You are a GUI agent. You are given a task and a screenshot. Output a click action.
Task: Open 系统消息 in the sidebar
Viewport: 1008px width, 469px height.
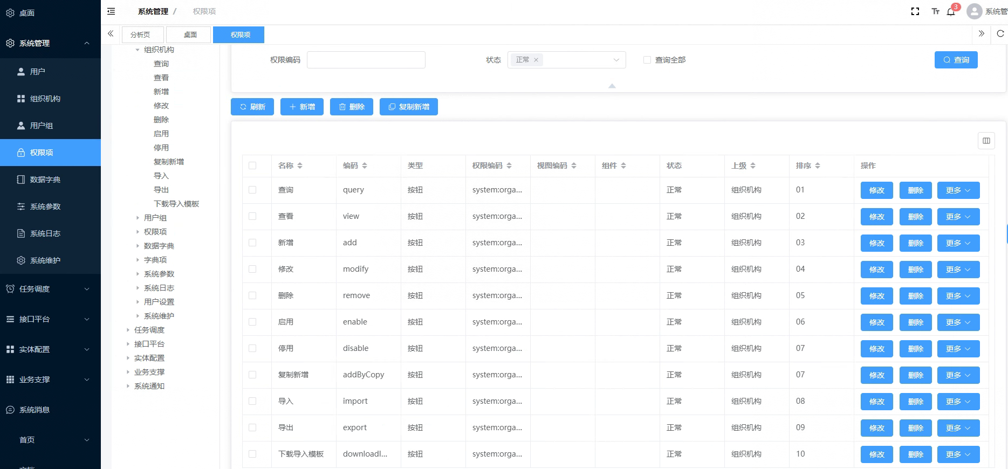coord(50,410)
